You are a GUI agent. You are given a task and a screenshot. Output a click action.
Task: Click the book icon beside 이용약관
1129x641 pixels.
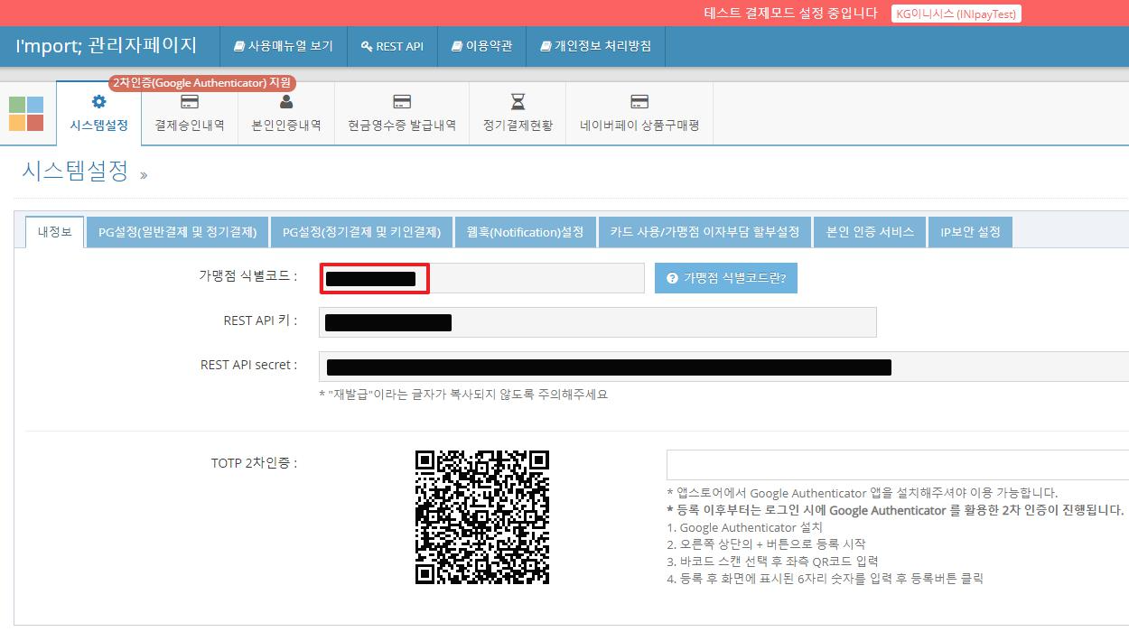pos(456,46)
